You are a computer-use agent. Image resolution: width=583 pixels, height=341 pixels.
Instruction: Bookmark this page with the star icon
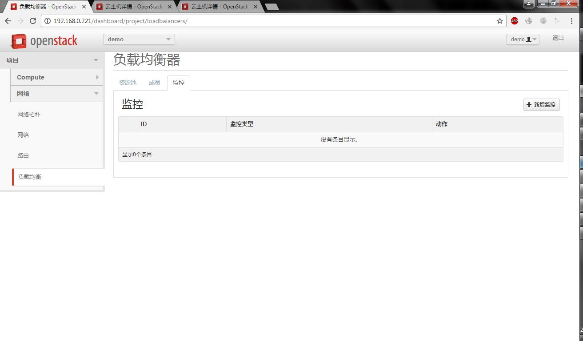tap(500, 21)
